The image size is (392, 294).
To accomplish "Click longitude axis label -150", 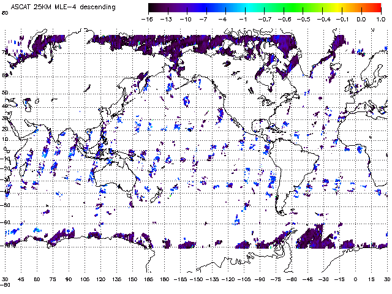I will pyautogui.click(x=196, y=279).
